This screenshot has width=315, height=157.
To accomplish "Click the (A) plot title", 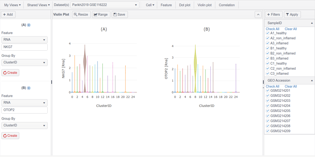I will 104,29.
